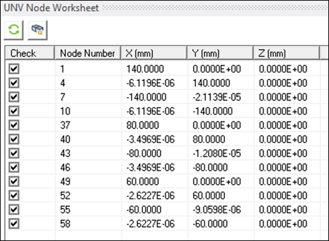The width and height of the screenshot is (329, 241).
Task: Click X value 140.0000 of node 1
Action: 145,69
